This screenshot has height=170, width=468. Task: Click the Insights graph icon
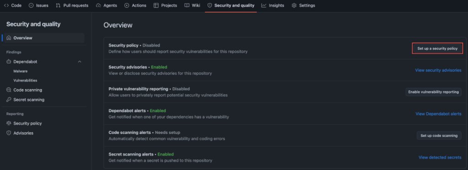pyautogui.click(x=264, y=5)
